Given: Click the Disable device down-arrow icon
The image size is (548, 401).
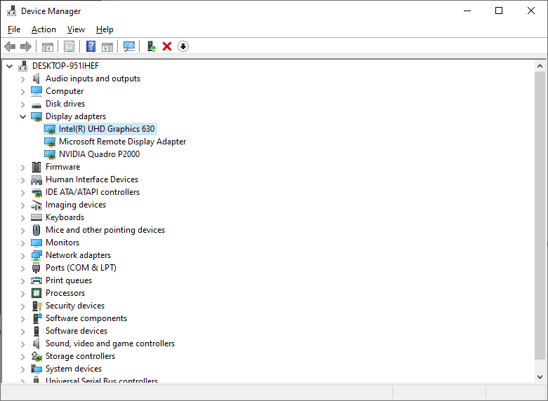Looking at the screenshot, I should 183,46.
